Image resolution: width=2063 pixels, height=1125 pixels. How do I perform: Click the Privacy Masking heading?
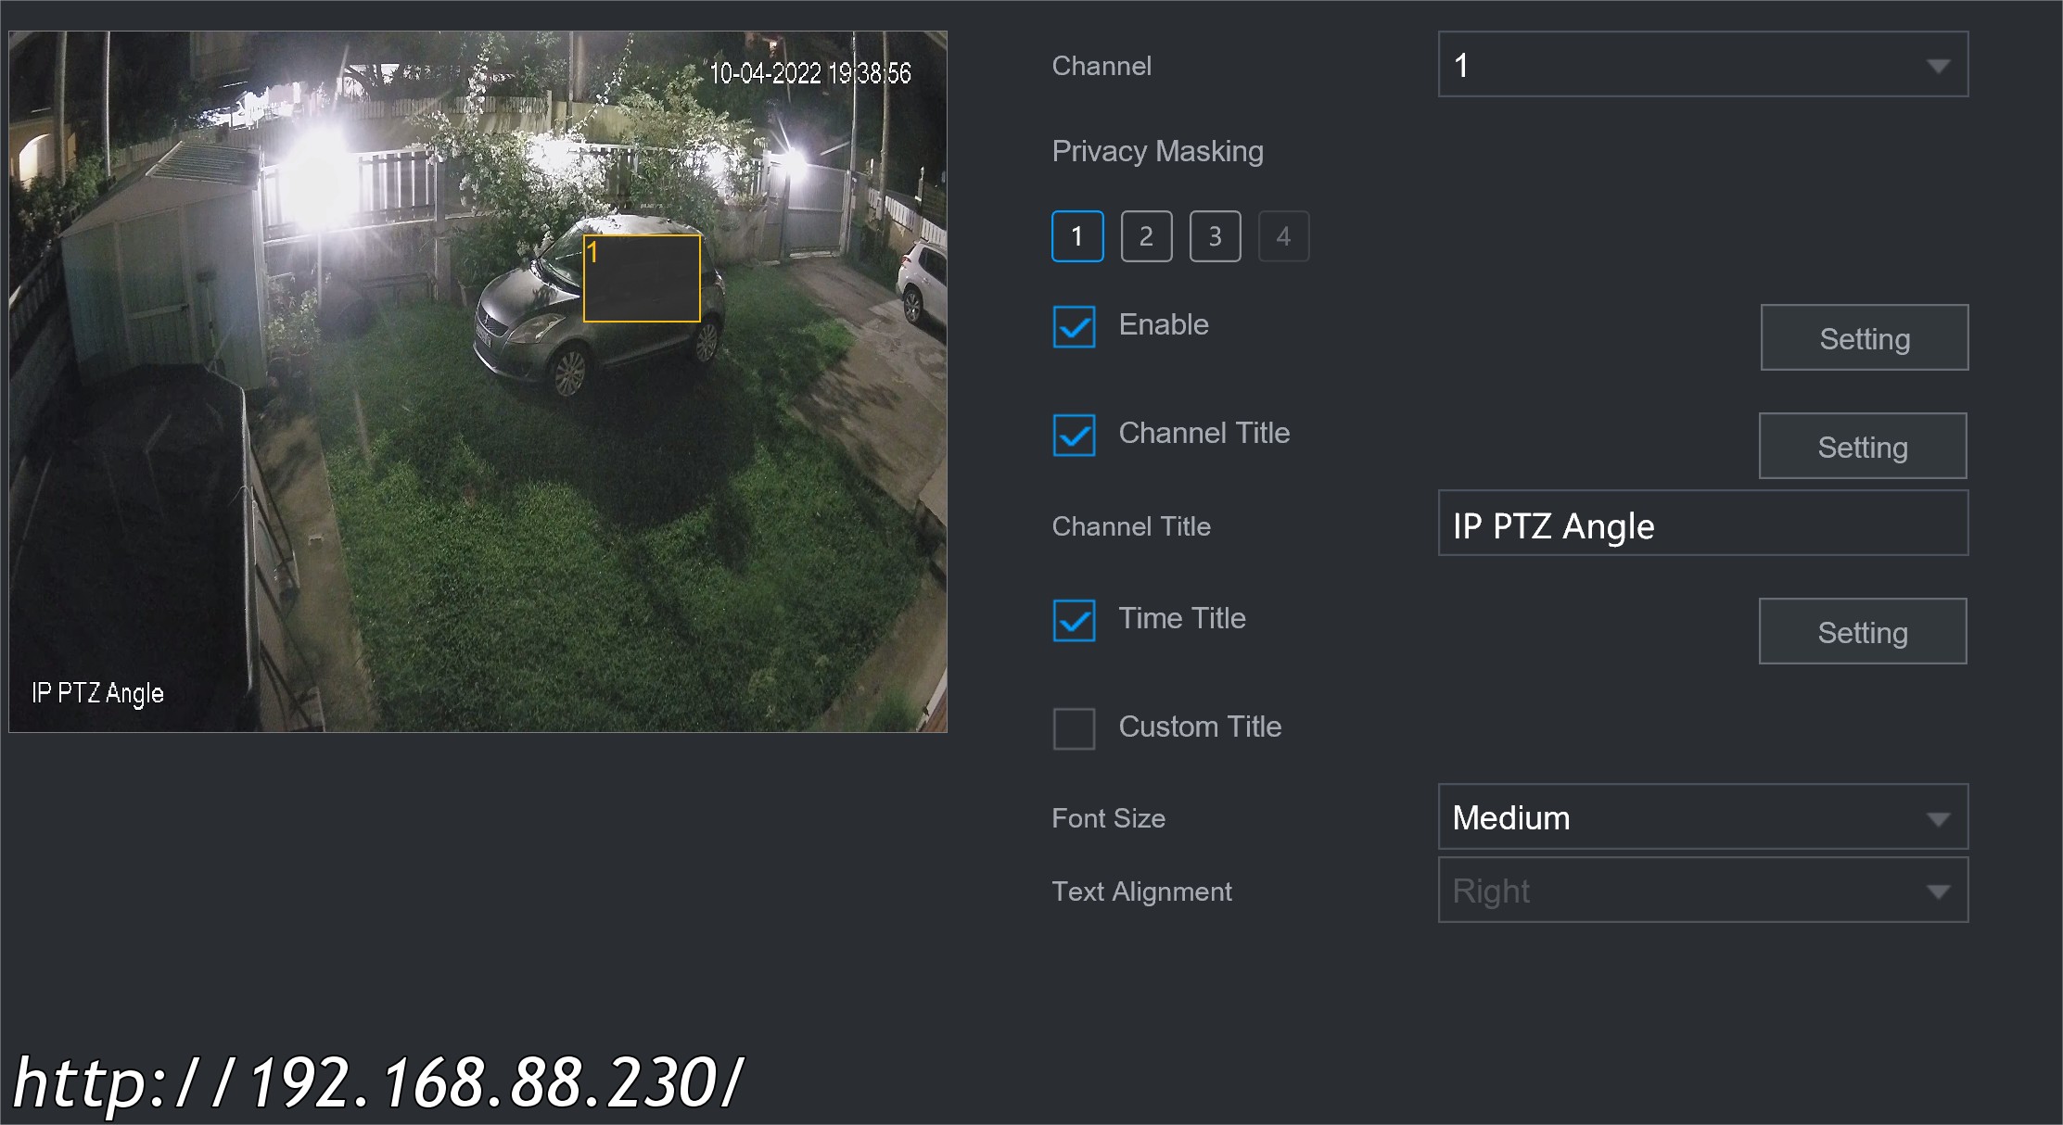pos(1157,151)
